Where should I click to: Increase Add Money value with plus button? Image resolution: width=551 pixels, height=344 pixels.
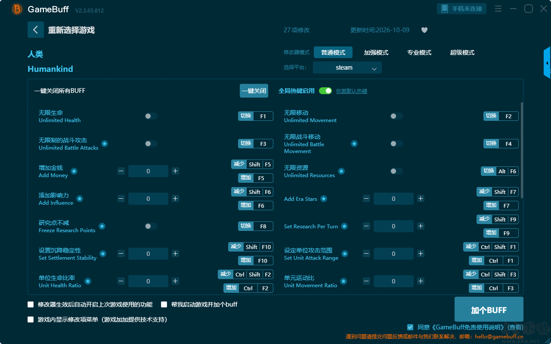(175, 171)
